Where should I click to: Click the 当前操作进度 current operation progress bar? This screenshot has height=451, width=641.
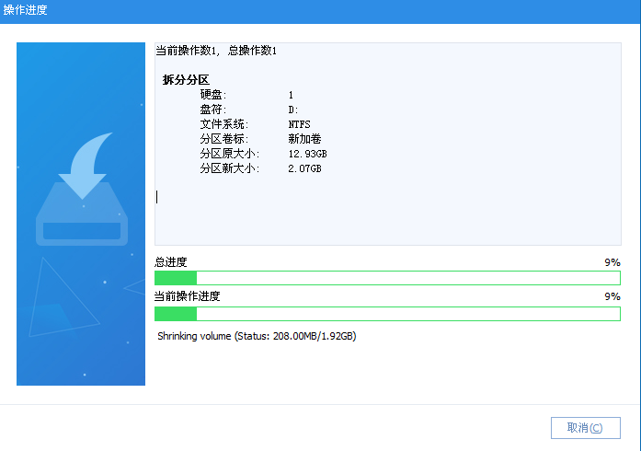coord(387,314)
